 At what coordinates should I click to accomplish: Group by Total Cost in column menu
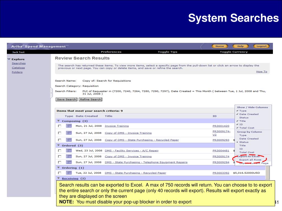point(246,152)
